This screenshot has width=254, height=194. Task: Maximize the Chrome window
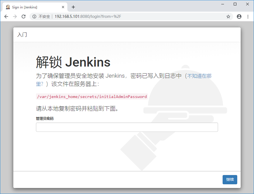(235, 4)
